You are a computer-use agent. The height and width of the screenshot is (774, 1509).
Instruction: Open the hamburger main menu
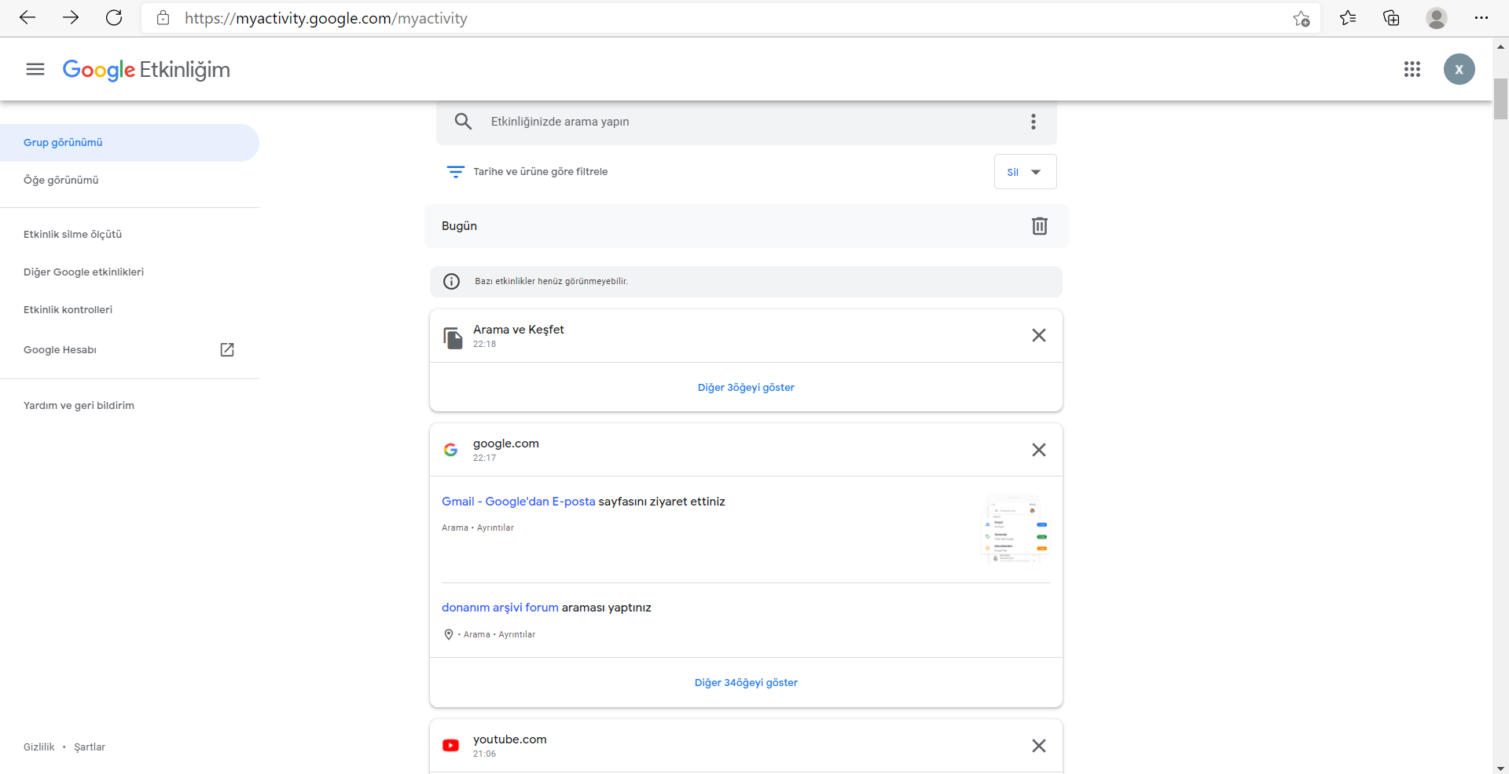35,69
